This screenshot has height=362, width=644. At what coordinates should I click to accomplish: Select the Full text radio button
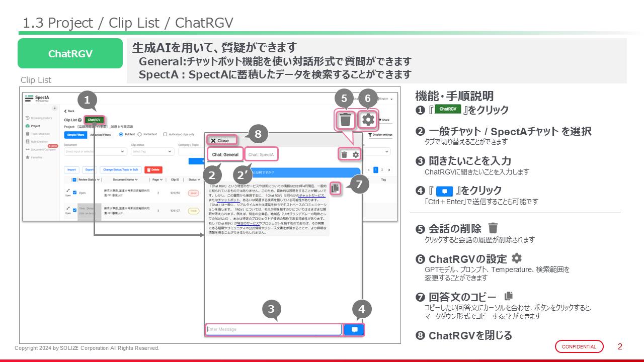click(x=121, y=134)
